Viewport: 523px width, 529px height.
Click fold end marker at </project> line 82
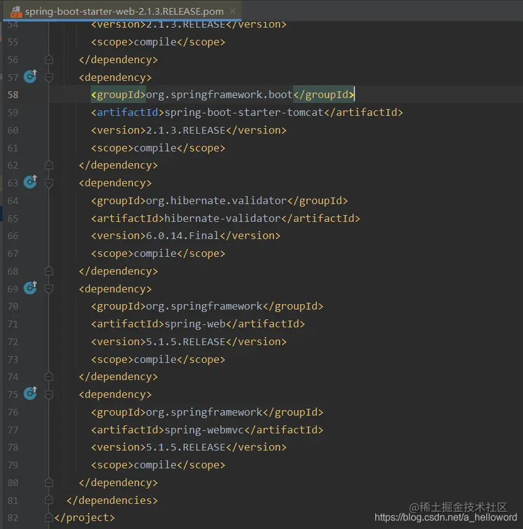coord(49,517)
